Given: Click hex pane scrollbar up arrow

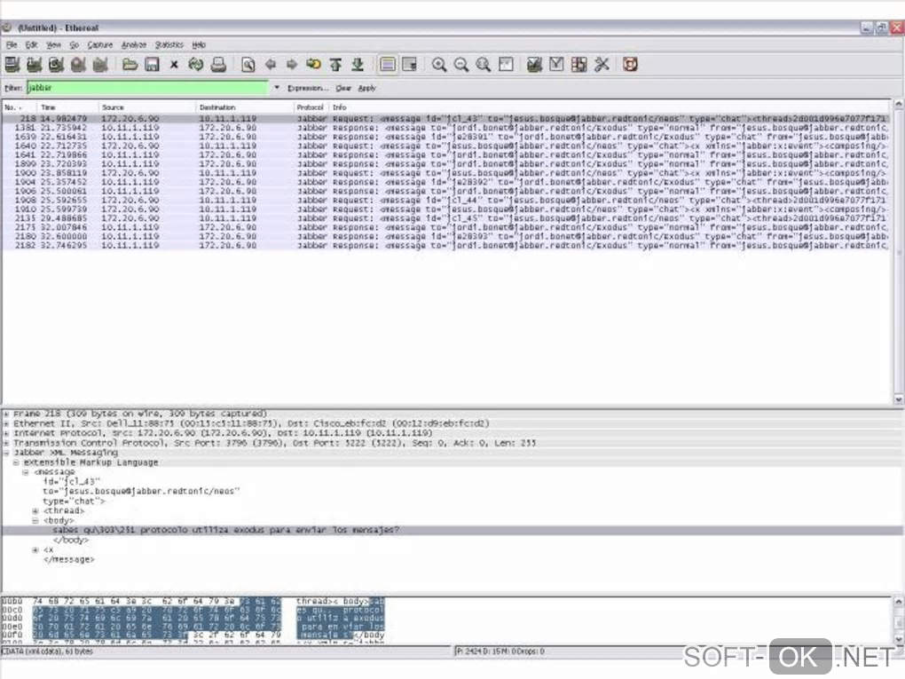Looking at the screenshot, I should coord(899,602).
